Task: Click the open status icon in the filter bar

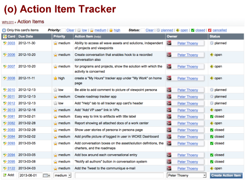Action: (x=178, y=30)
